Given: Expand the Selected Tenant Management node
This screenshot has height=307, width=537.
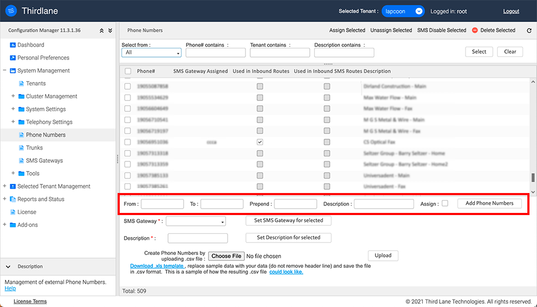Looking at the screenshot, I should [4, 186].
